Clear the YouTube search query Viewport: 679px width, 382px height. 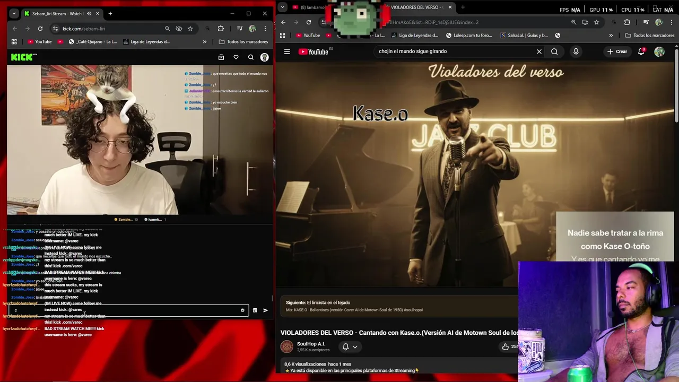point(539,51)
